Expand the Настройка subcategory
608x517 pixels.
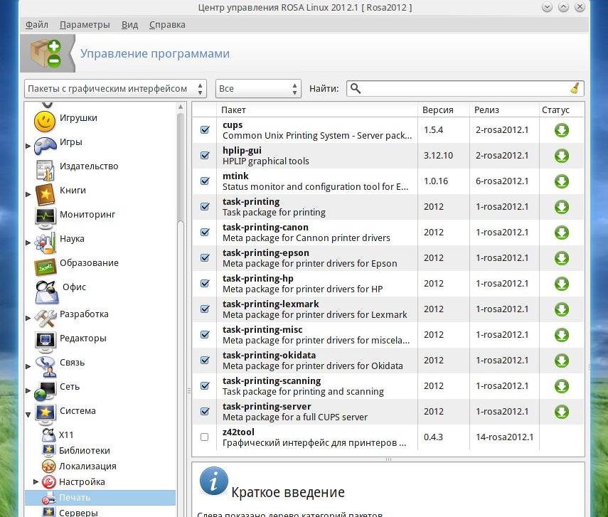tap(37, 482)
